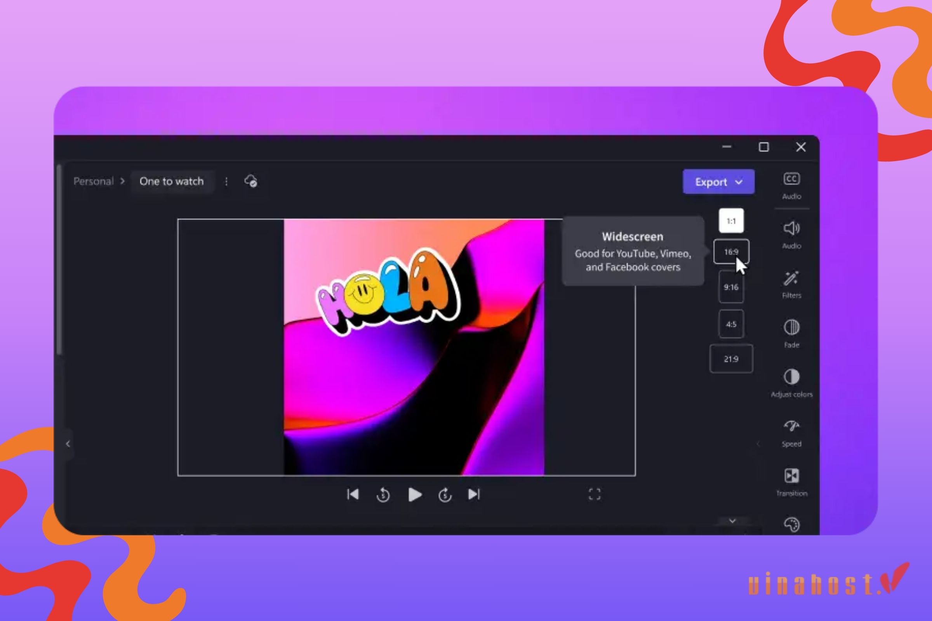Play the video preview
The height and width of the screenshot is (621, 932).
pyautogui.click(x=414, y=494)
